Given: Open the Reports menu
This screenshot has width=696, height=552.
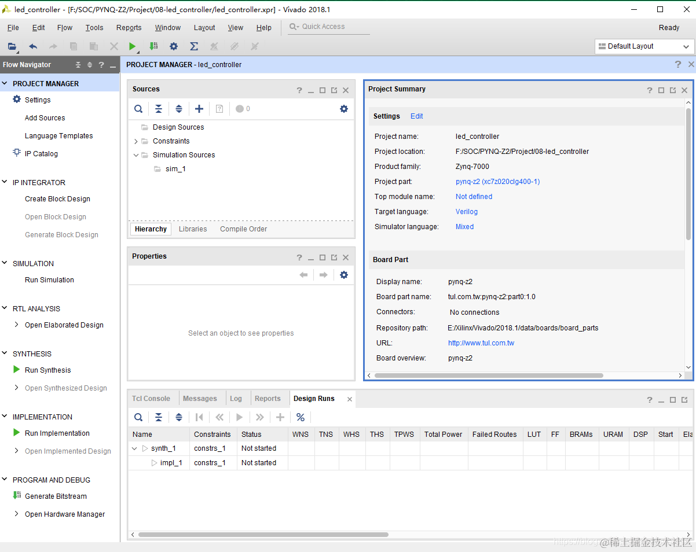Looking at the screenshot, I should click(x=129, y=28).
